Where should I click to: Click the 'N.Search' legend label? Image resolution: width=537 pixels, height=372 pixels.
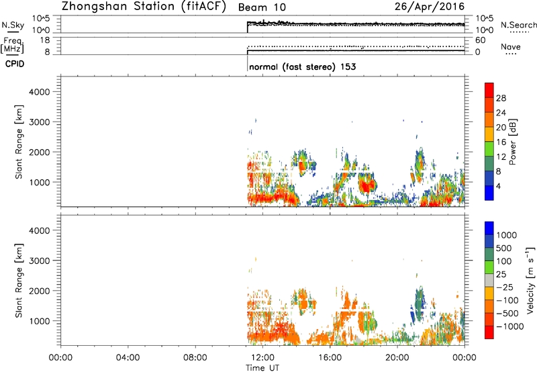(x=518, y=25)
